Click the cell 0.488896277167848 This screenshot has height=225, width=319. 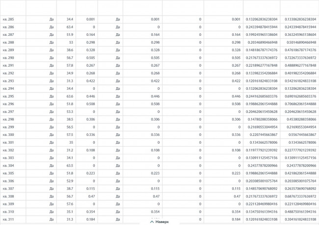coord(300,66)
